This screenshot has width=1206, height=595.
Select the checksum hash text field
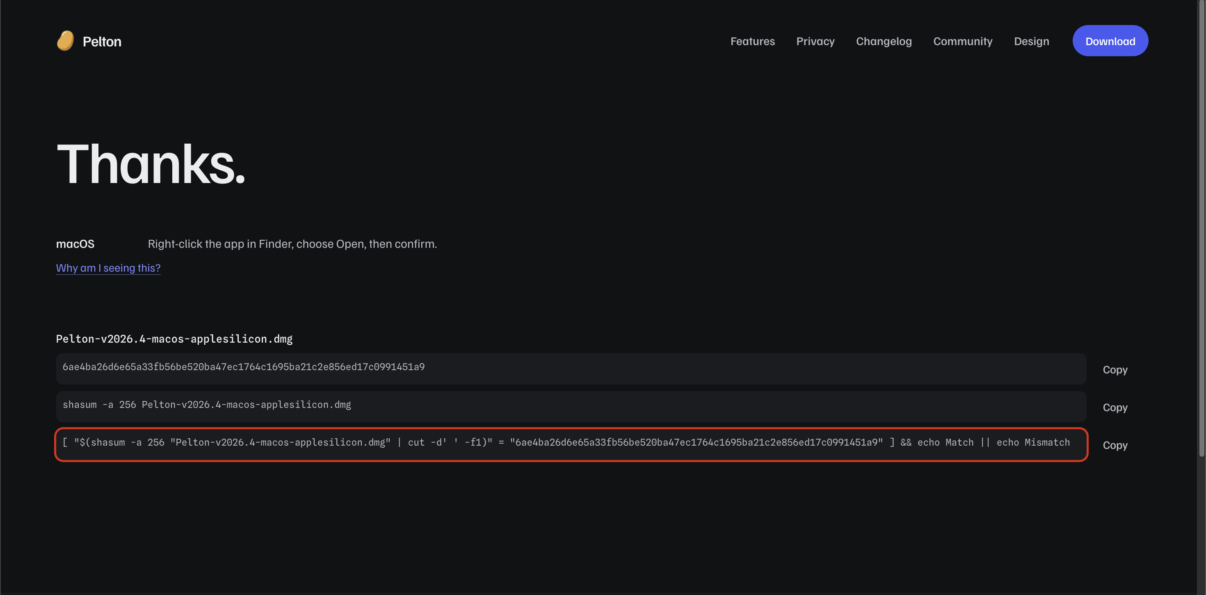tap(571, 369)
